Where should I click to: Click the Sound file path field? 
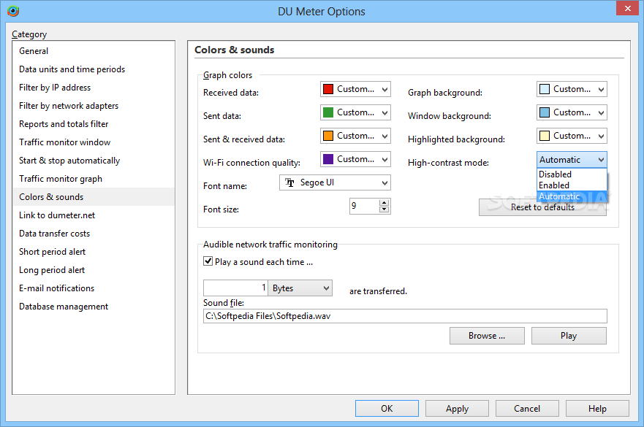(x=405, y=316)
